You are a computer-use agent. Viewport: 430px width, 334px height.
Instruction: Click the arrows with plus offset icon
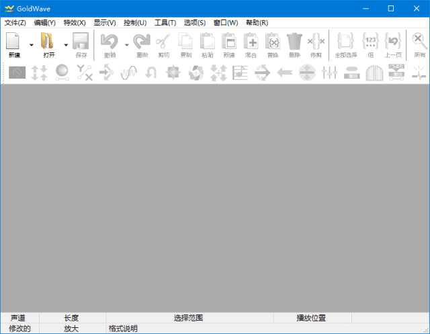coord(218,73)
